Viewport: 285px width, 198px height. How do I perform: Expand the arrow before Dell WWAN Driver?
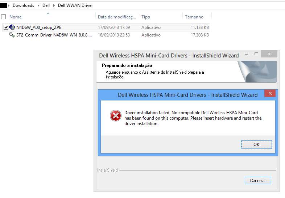(x=54, y=5)
